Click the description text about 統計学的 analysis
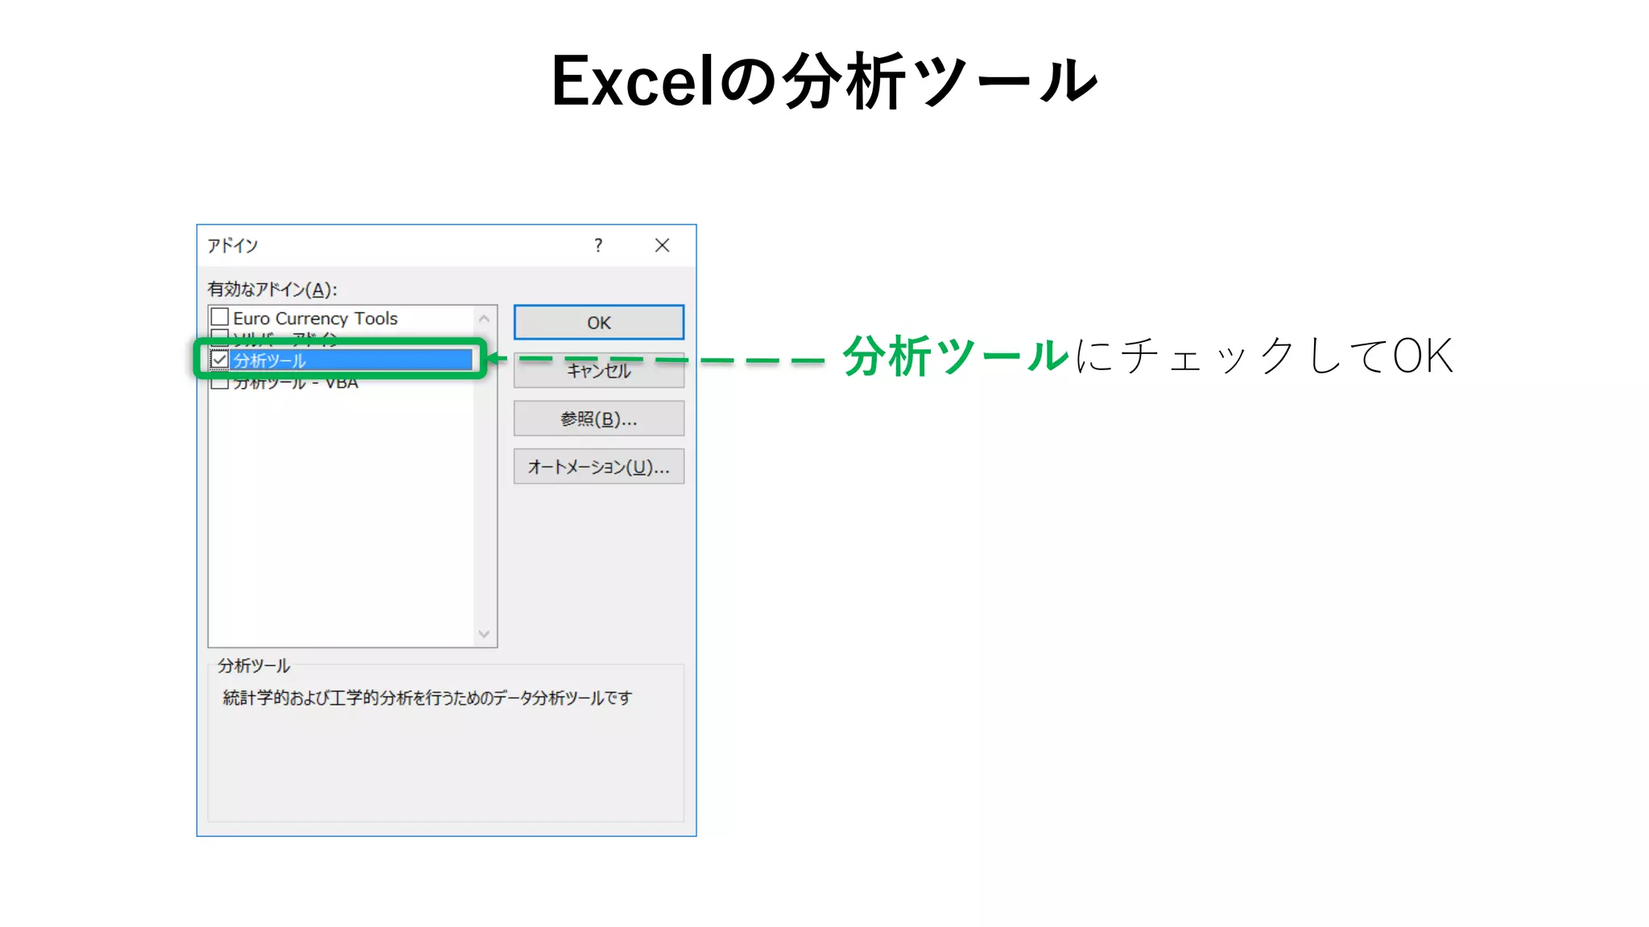The width and height of the screenshot is (1649, 927). (x=428, y=698)
